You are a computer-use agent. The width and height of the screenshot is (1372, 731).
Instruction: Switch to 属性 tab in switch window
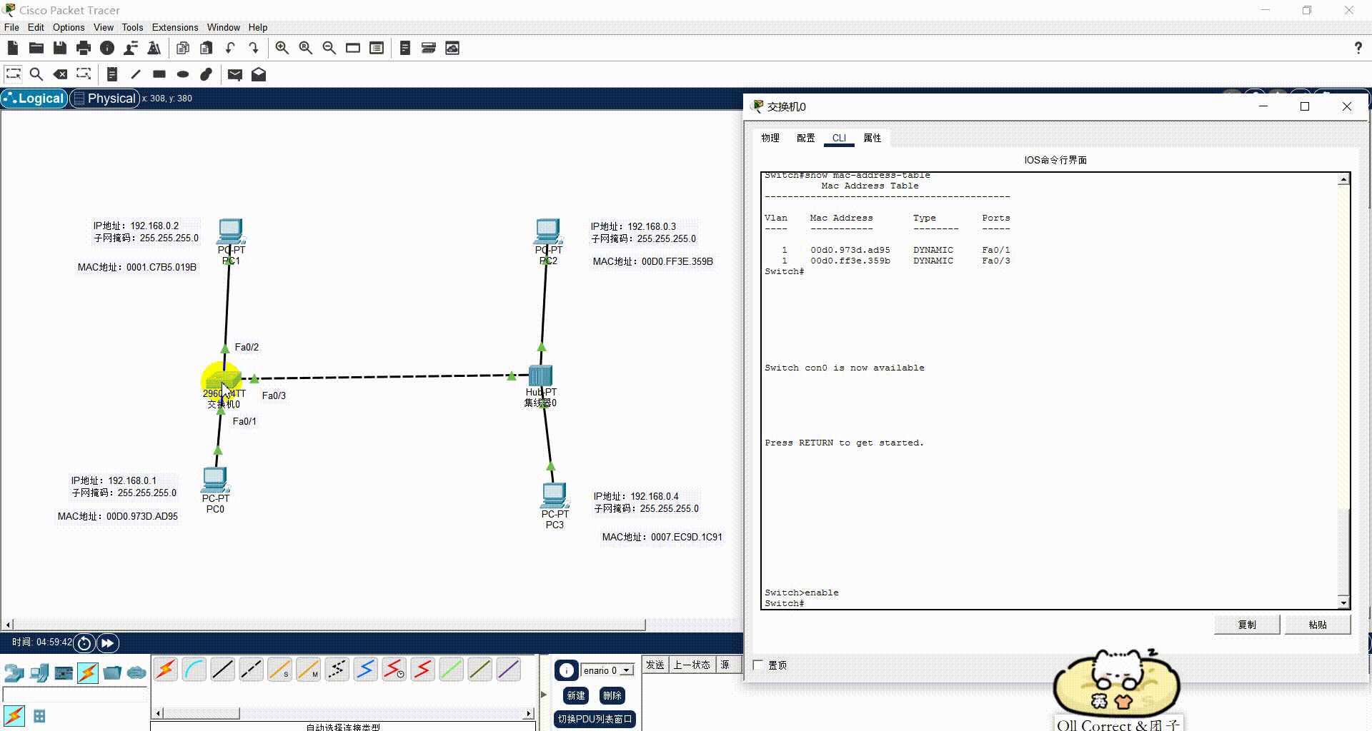pyautogui.click(x=873, y=138)
